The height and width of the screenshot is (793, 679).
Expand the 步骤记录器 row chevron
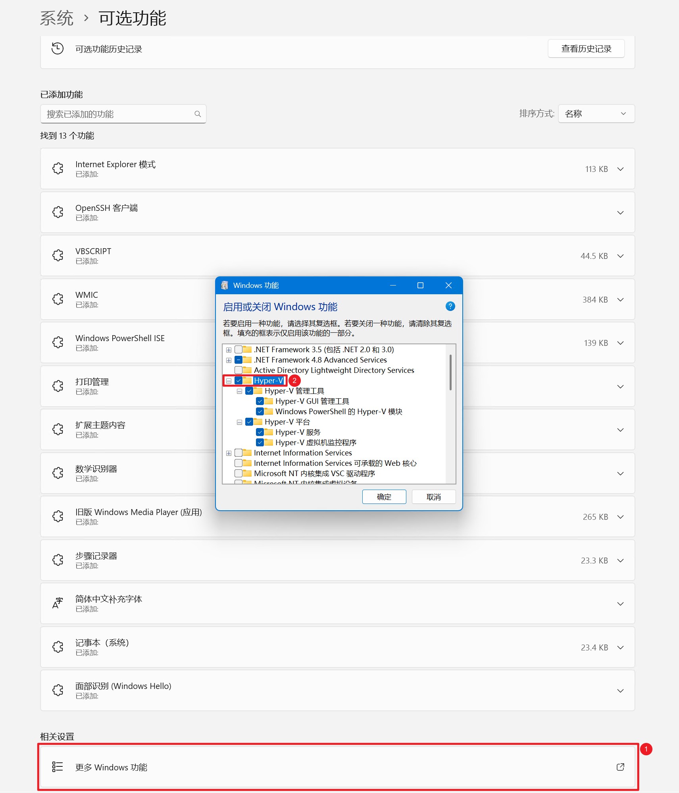[x=620, y=560]
